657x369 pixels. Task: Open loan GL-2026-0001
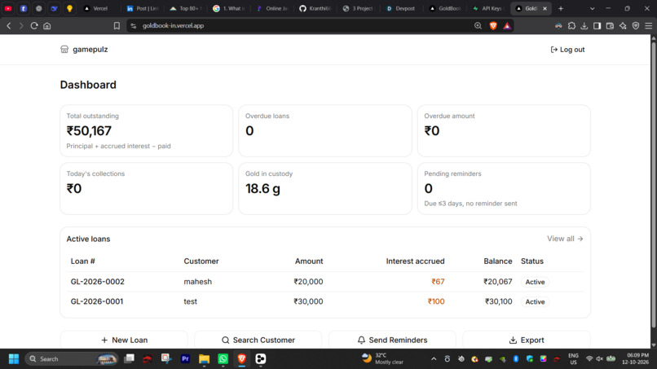97,301
